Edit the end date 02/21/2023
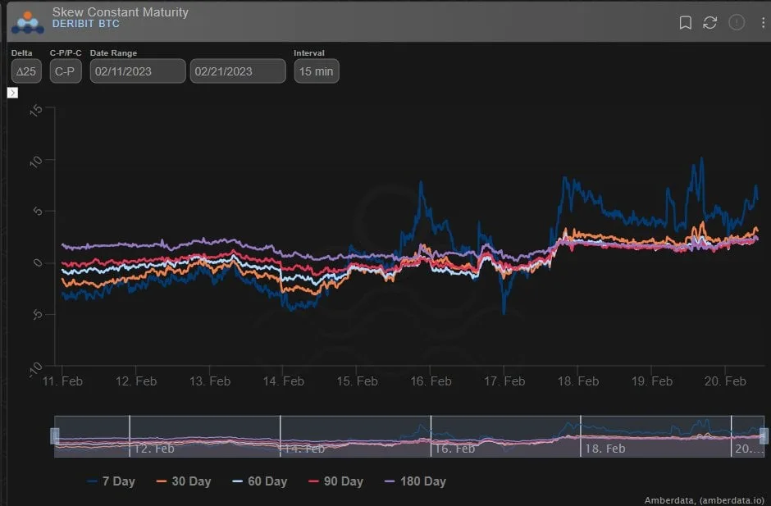 [x=238, y=71]
